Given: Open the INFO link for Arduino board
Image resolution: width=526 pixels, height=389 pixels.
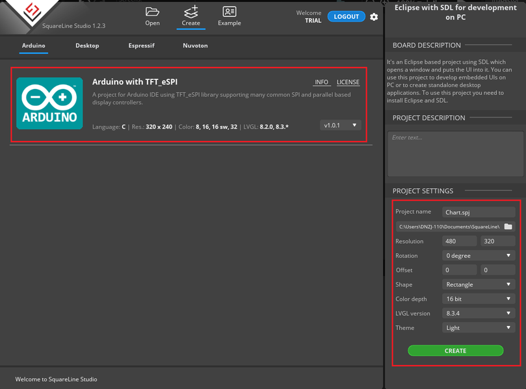Looking at the screenshot, I should [321, 82].
